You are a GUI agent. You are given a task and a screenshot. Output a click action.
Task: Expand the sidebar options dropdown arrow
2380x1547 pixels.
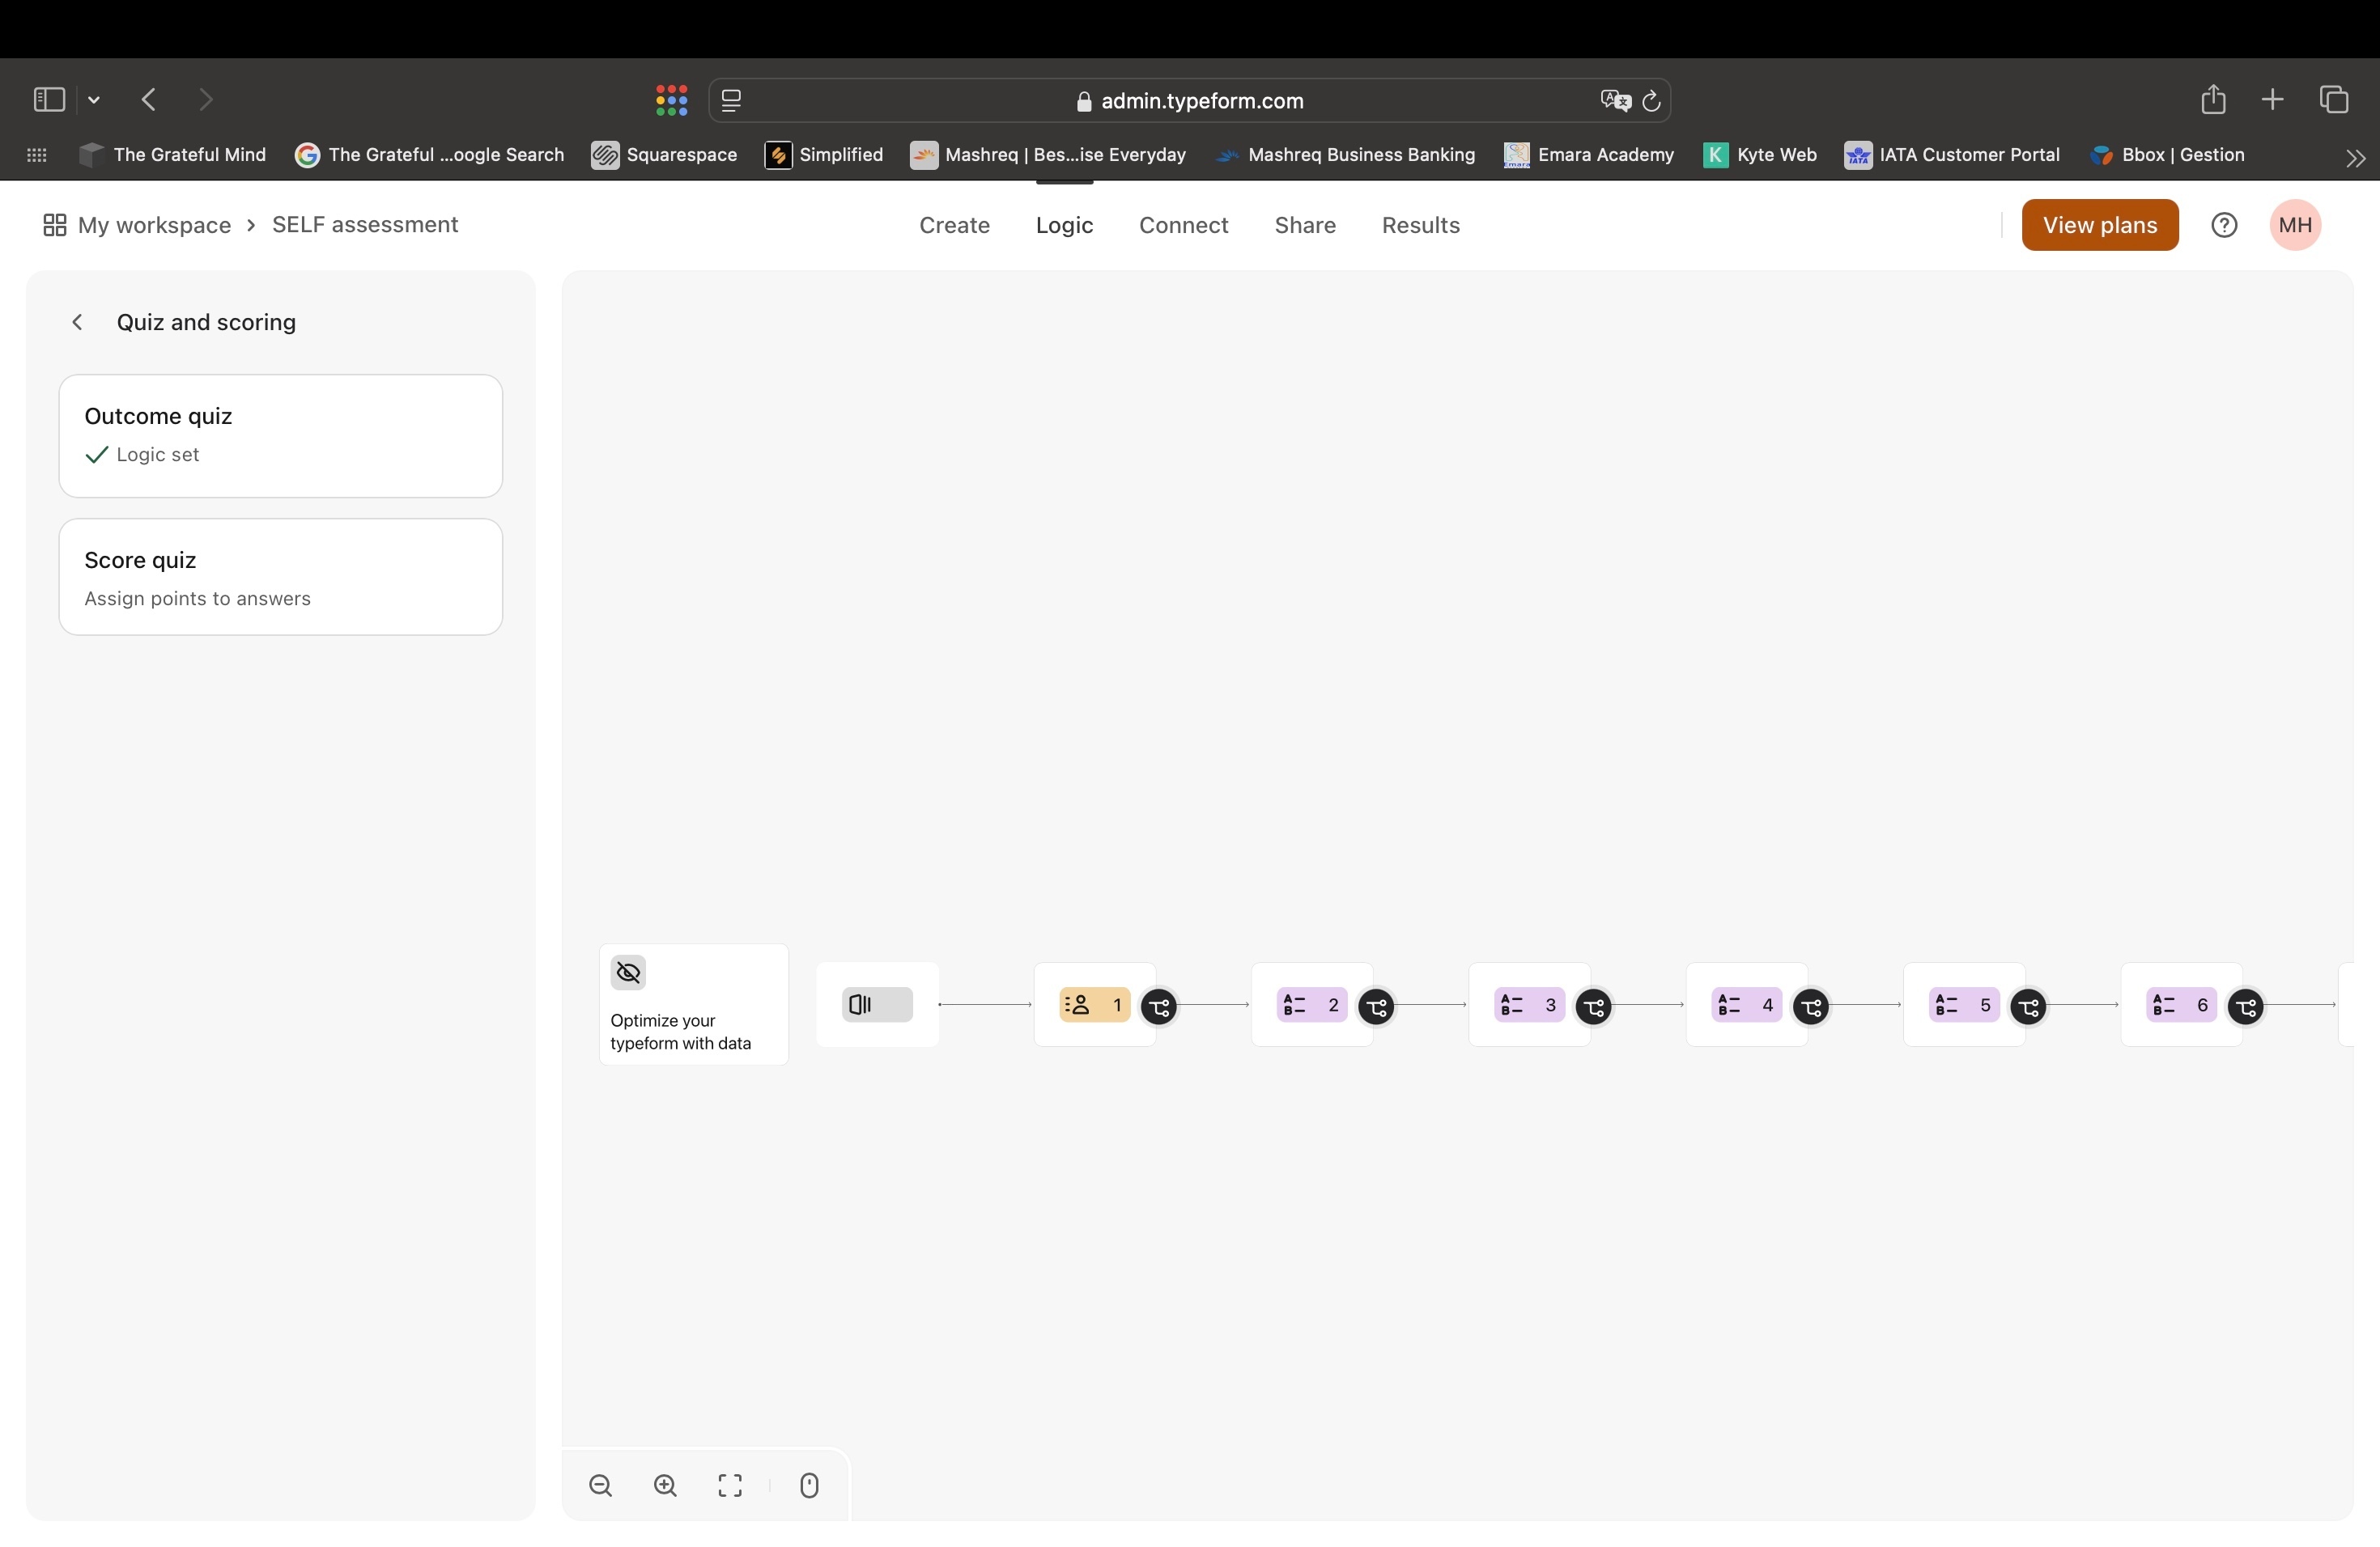94,100
